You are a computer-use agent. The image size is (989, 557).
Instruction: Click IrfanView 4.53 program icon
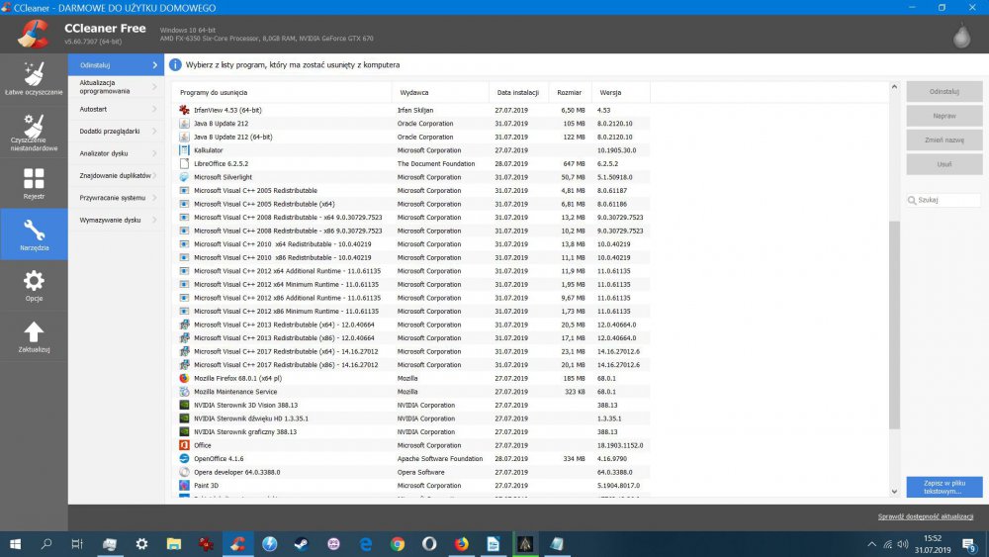[184, 110]
